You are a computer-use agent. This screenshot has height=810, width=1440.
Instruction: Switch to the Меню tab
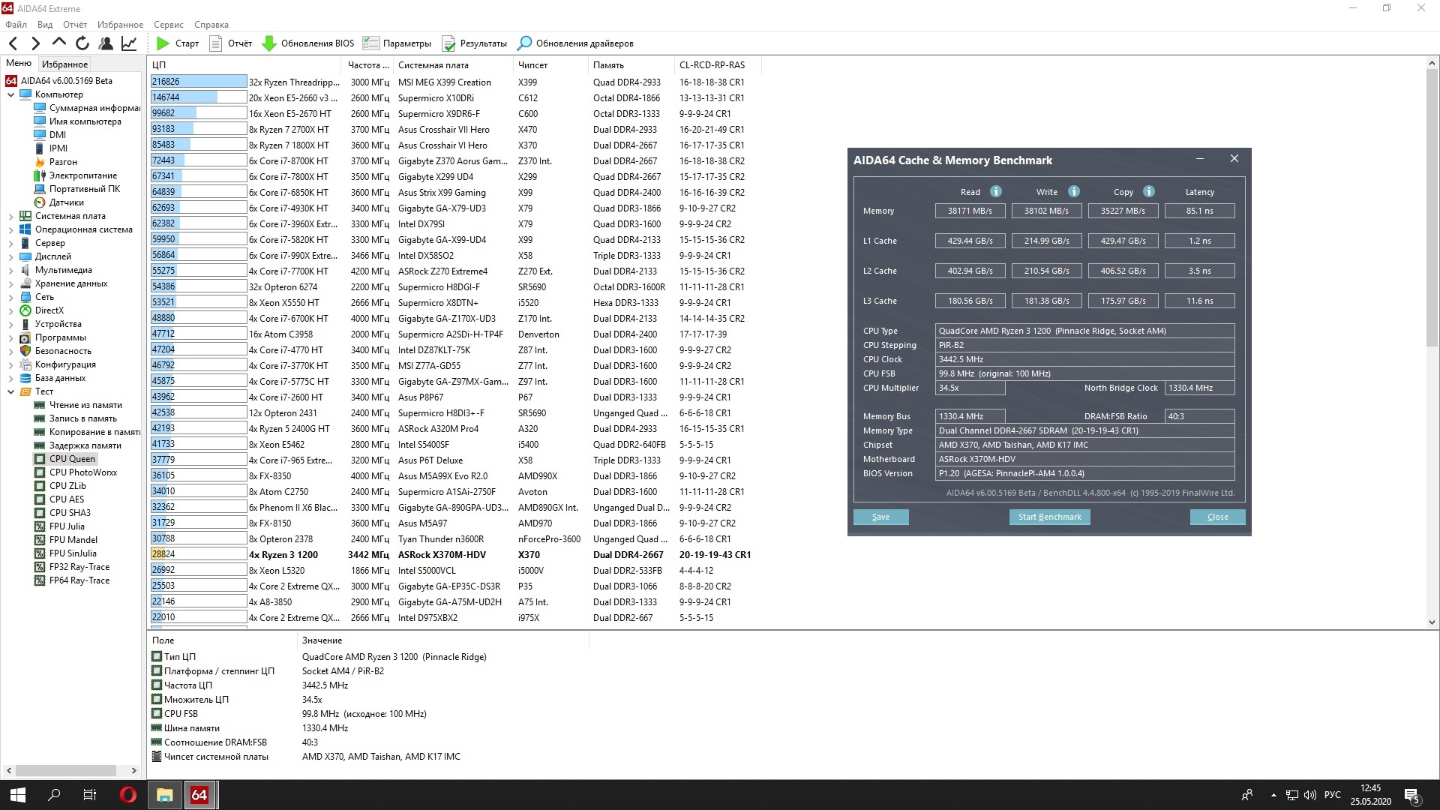(x=19, y=63)
